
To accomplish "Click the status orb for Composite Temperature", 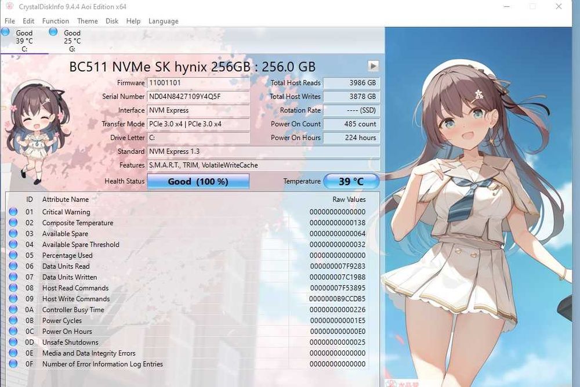I will point(13,222).
